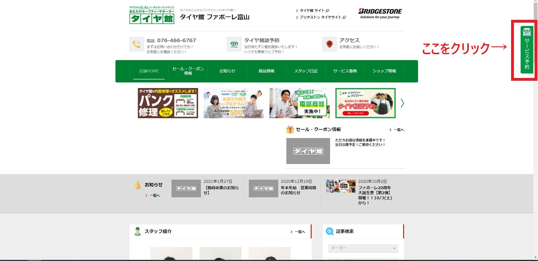Open the サービス事例 menu item
Screen dimensions: 538x261
pyautogui.click(x=345, y=71)
